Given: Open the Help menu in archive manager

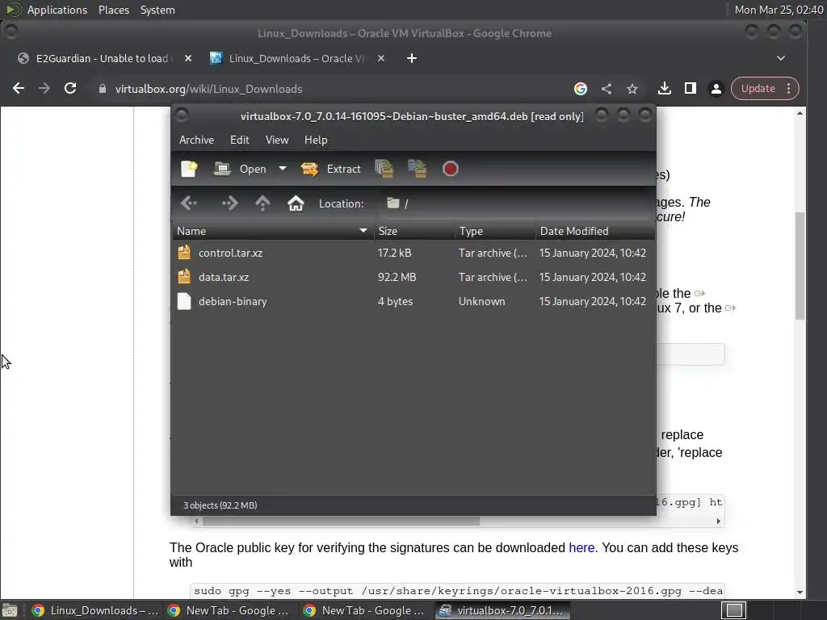Looking at the screenshot, I should pos(316,140).
